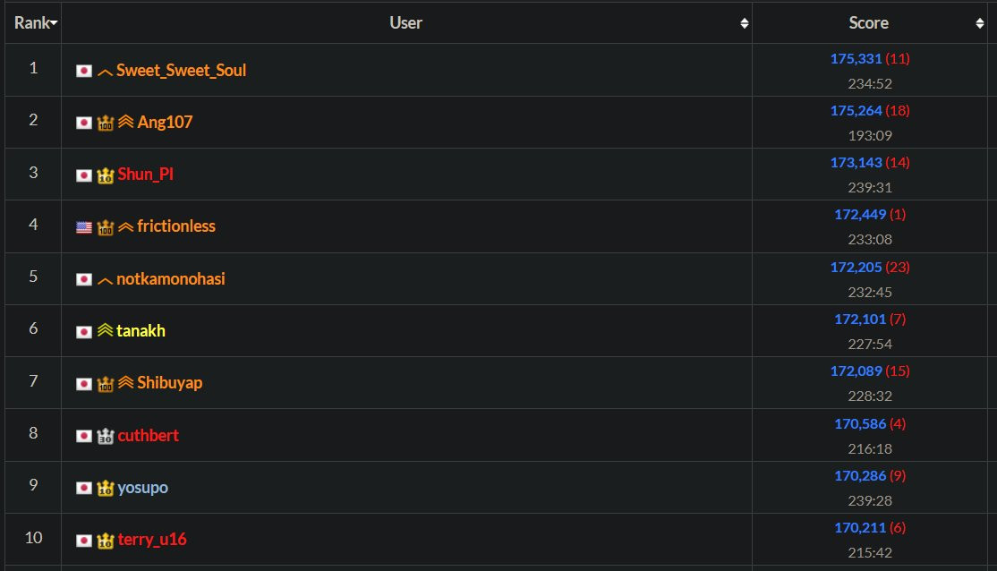Image resolution: width=997 pixels, height=571 pixels.
Task: Sort the table by Rank column
Action: click(36, 23)
